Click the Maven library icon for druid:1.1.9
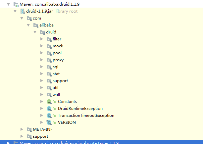203x144 pixels. (16, 5)
